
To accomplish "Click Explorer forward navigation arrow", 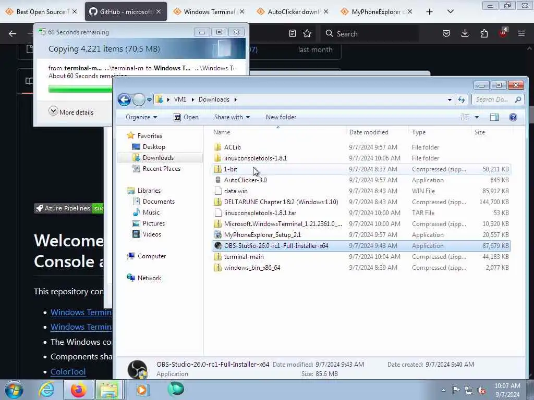I will point(139,99).
